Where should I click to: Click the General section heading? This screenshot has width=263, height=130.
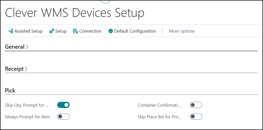[x=14, y=47]
